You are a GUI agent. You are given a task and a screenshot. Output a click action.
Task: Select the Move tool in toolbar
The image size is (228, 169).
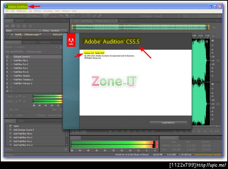point(62,16)
